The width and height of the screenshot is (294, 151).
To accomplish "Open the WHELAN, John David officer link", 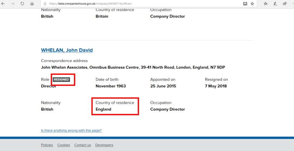I will (67, 50).
